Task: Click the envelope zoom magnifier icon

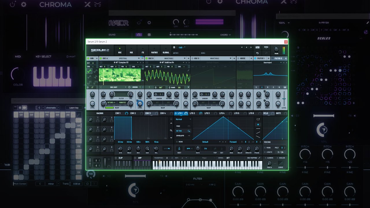Action: click(171, 130)
